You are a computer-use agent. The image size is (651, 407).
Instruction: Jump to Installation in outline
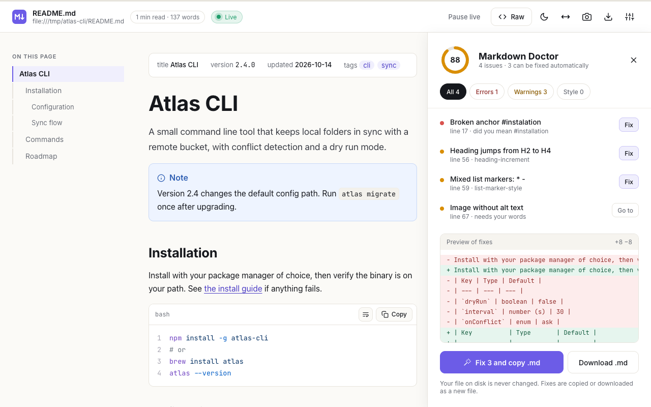[68, 91]
